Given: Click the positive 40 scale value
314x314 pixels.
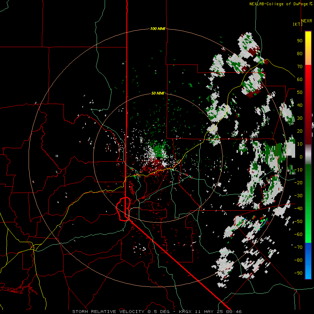Looking at the screenshot, I should [x=300, y=105].
